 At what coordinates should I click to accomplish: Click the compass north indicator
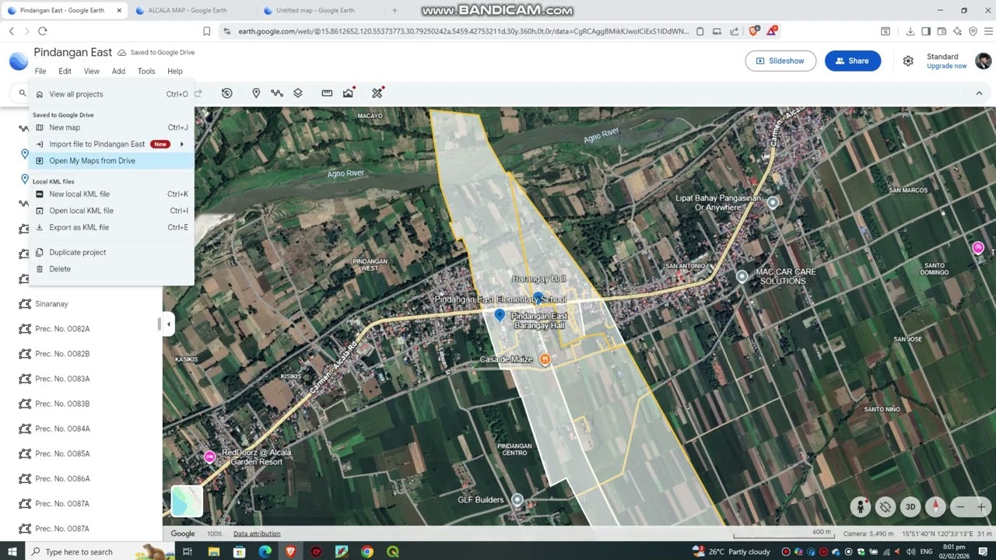(935, 507)
